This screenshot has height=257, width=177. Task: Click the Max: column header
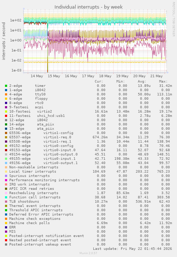click(x=163, y=81)
